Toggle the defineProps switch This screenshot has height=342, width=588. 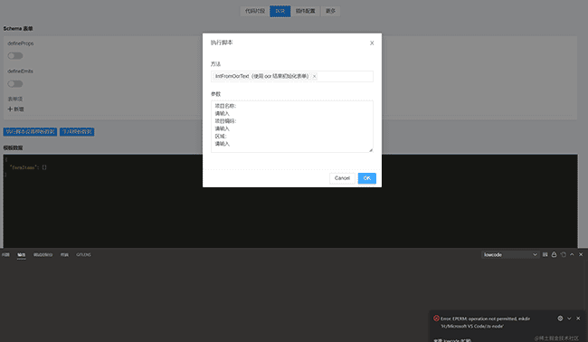coord(15,56)
